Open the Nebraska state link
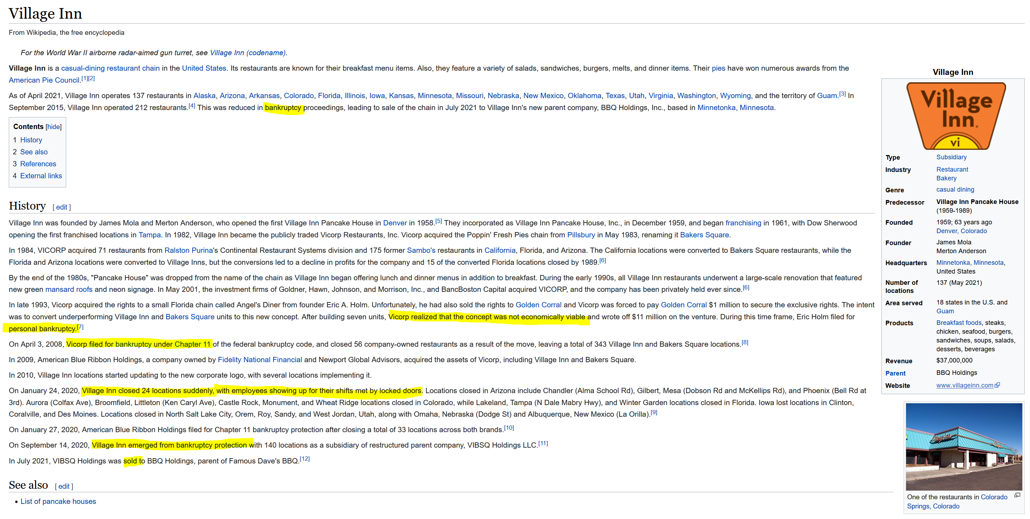The width and height of the screenshot is (1030, 519). click(x=503, y=96)
